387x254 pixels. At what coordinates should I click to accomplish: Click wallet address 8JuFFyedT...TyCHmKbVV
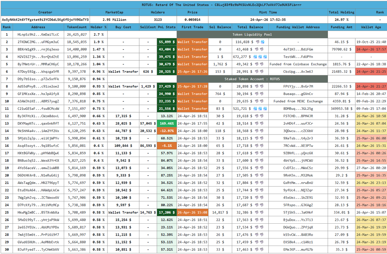[x=38, y=250]
